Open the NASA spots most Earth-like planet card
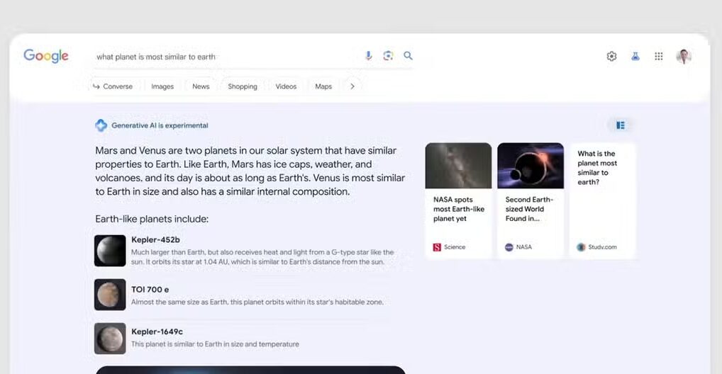 (x=458, y=200)
